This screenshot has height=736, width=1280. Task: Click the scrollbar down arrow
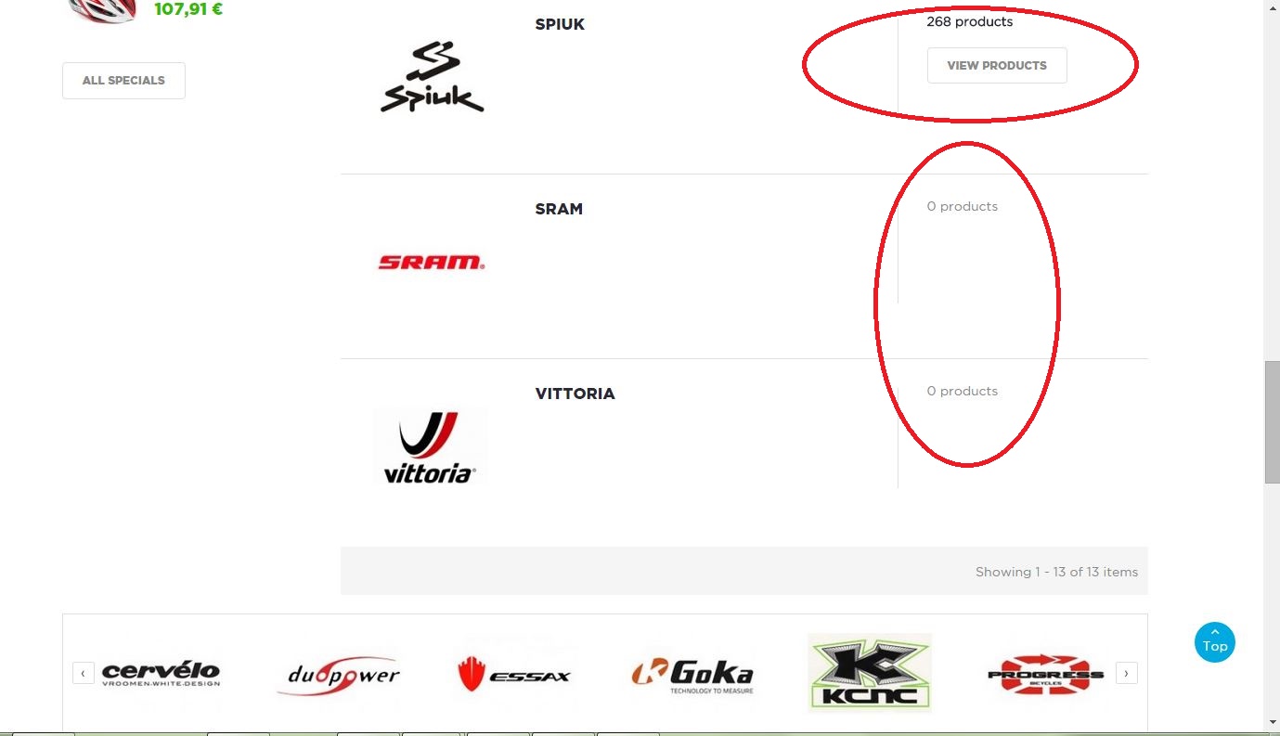[x=1272, y=722]
